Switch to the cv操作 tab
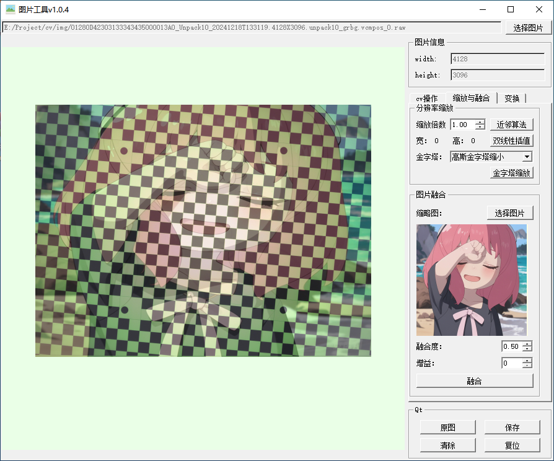This screenshot has height=461, width=554. (x=426, y=98)
